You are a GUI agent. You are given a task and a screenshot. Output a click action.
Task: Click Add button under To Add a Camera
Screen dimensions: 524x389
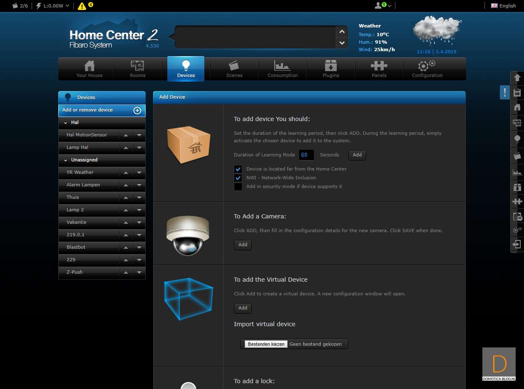[243, 245]
